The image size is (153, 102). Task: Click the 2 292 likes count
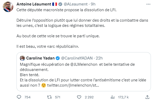[89, 97]
